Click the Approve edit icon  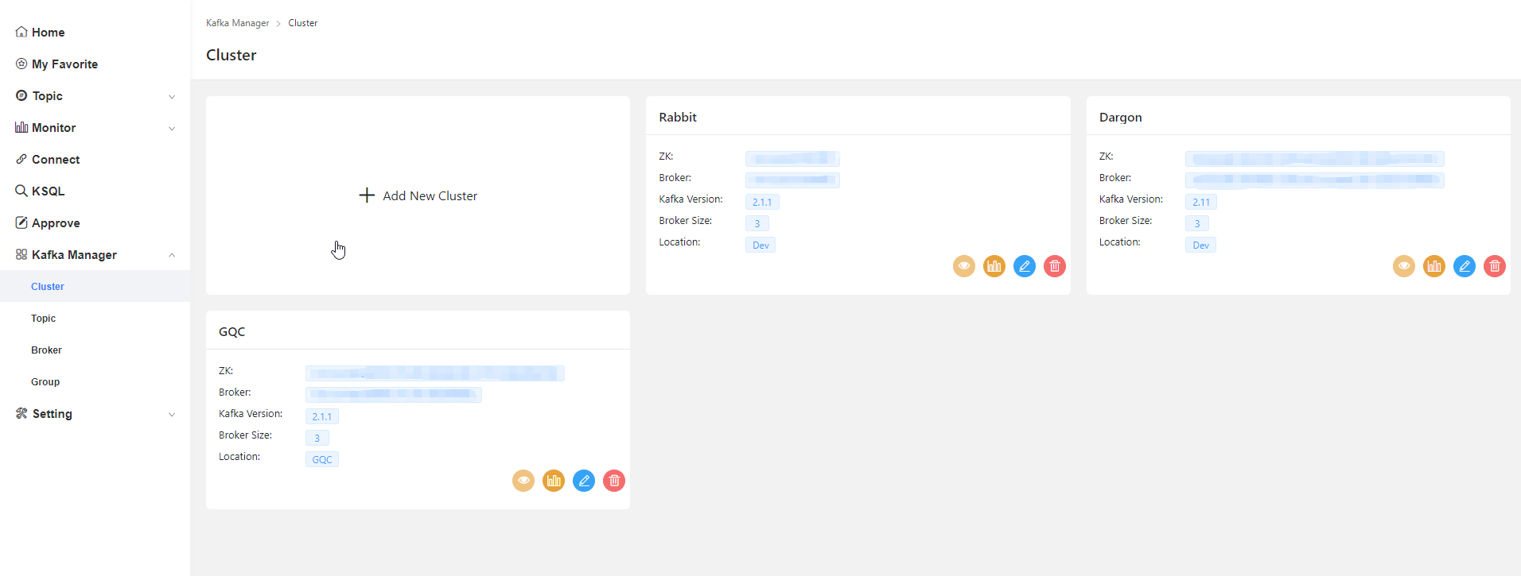point(21,222)
